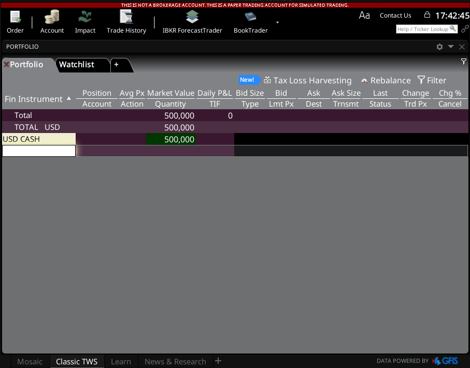Click the Filter button
470x368 pixels.
click(x=432, y=80)
